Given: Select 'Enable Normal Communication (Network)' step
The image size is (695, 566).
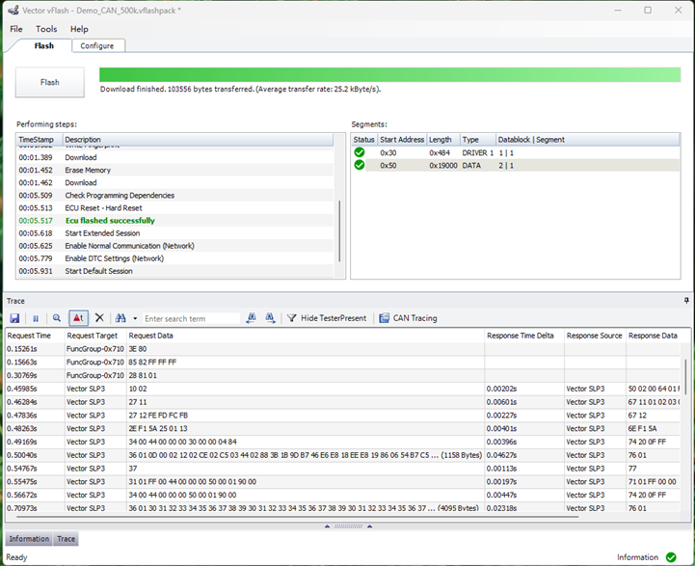Looking at the screenshot, I should [x=175, y=246].
